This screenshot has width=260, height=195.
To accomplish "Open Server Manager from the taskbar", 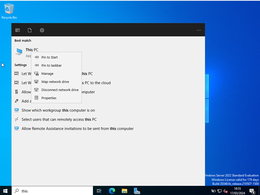I will point(137,191).
